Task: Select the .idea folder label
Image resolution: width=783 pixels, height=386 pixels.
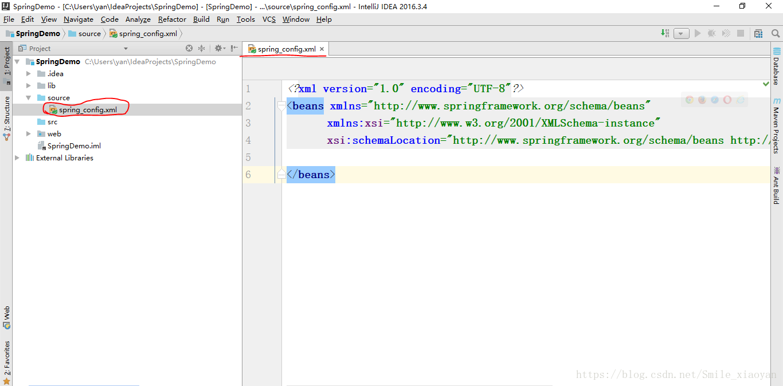Action: 56,74
